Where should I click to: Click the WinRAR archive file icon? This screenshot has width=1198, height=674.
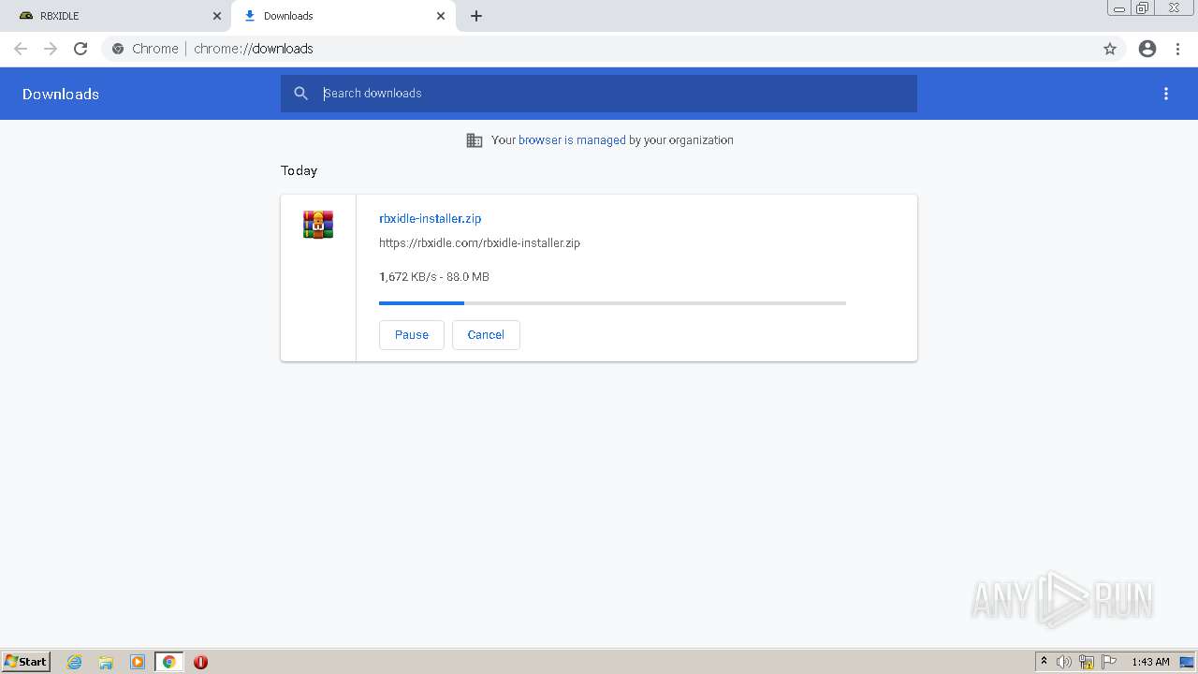tap(318, 225)
